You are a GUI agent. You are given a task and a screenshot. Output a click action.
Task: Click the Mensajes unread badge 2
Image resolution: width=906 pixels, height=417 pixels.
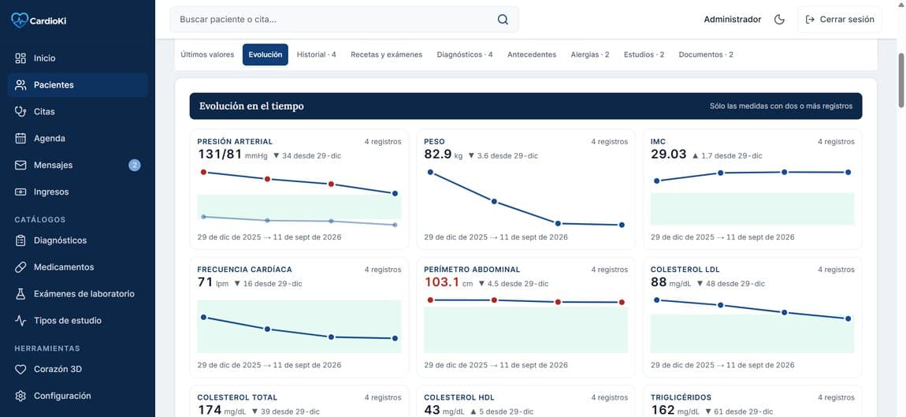pos(134,166)
